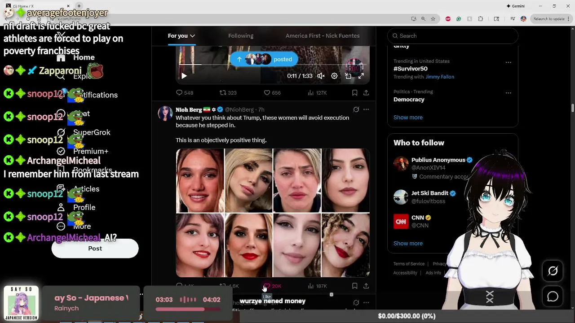The width and height of the screenshot is (575, 323).
Task: Unmute the video's sound
Action: pos(321,76)
